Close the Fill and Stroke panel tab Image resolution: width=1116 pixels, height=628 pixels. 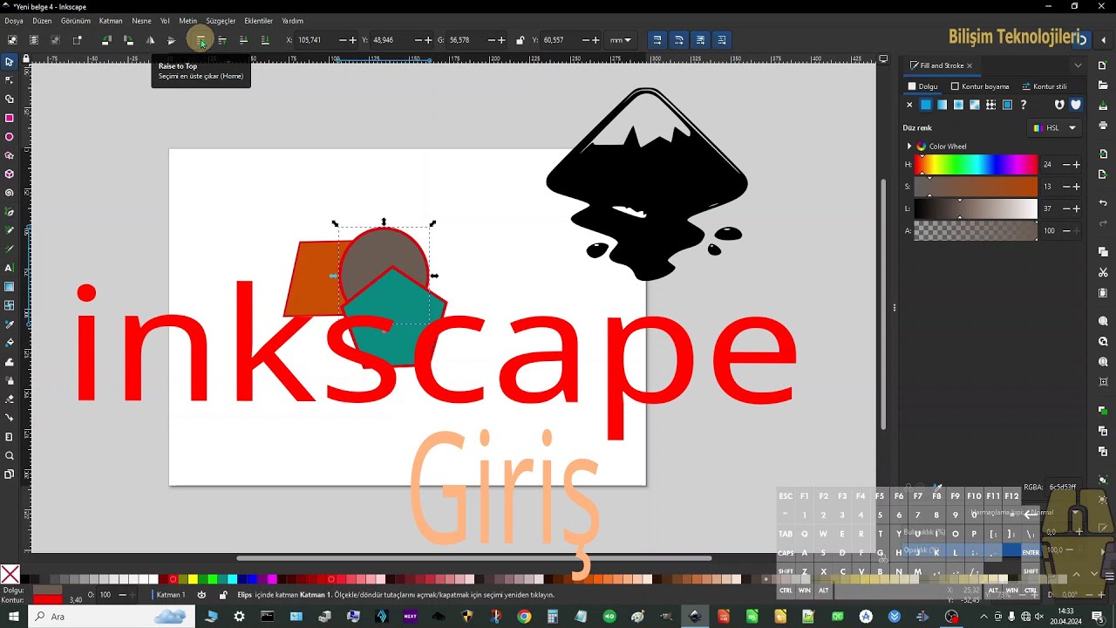pos(969,65)
